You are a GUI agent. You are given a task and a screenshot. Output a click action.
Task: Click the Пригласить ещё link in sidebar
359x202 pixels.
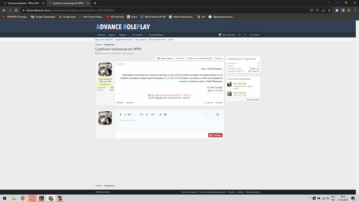tap(253, 100)
